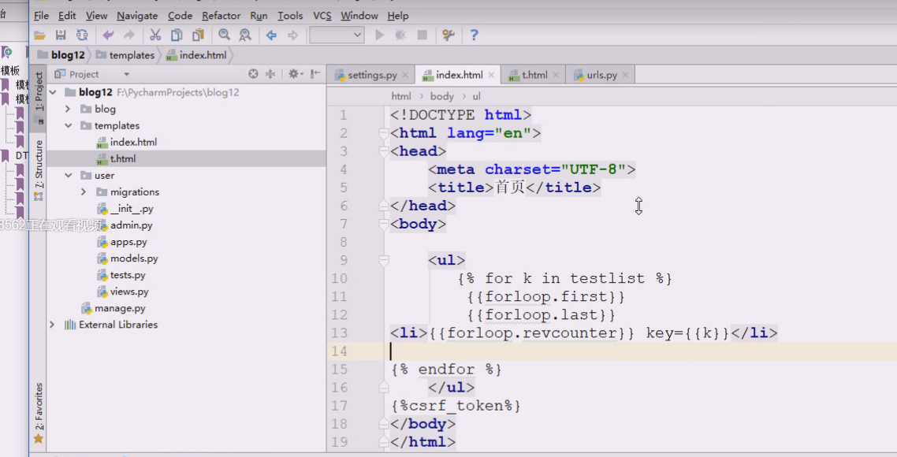
Task: Collapse the templates folder
Action: coord(68,125)
